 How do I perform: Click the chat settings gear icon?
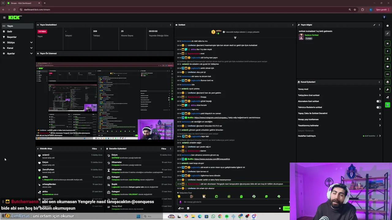click(x=280, y=208)
